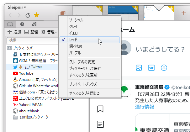Click the Yahoo Y! favicon
The width and height of the screenshot is (190, 132).
[15, 105]
